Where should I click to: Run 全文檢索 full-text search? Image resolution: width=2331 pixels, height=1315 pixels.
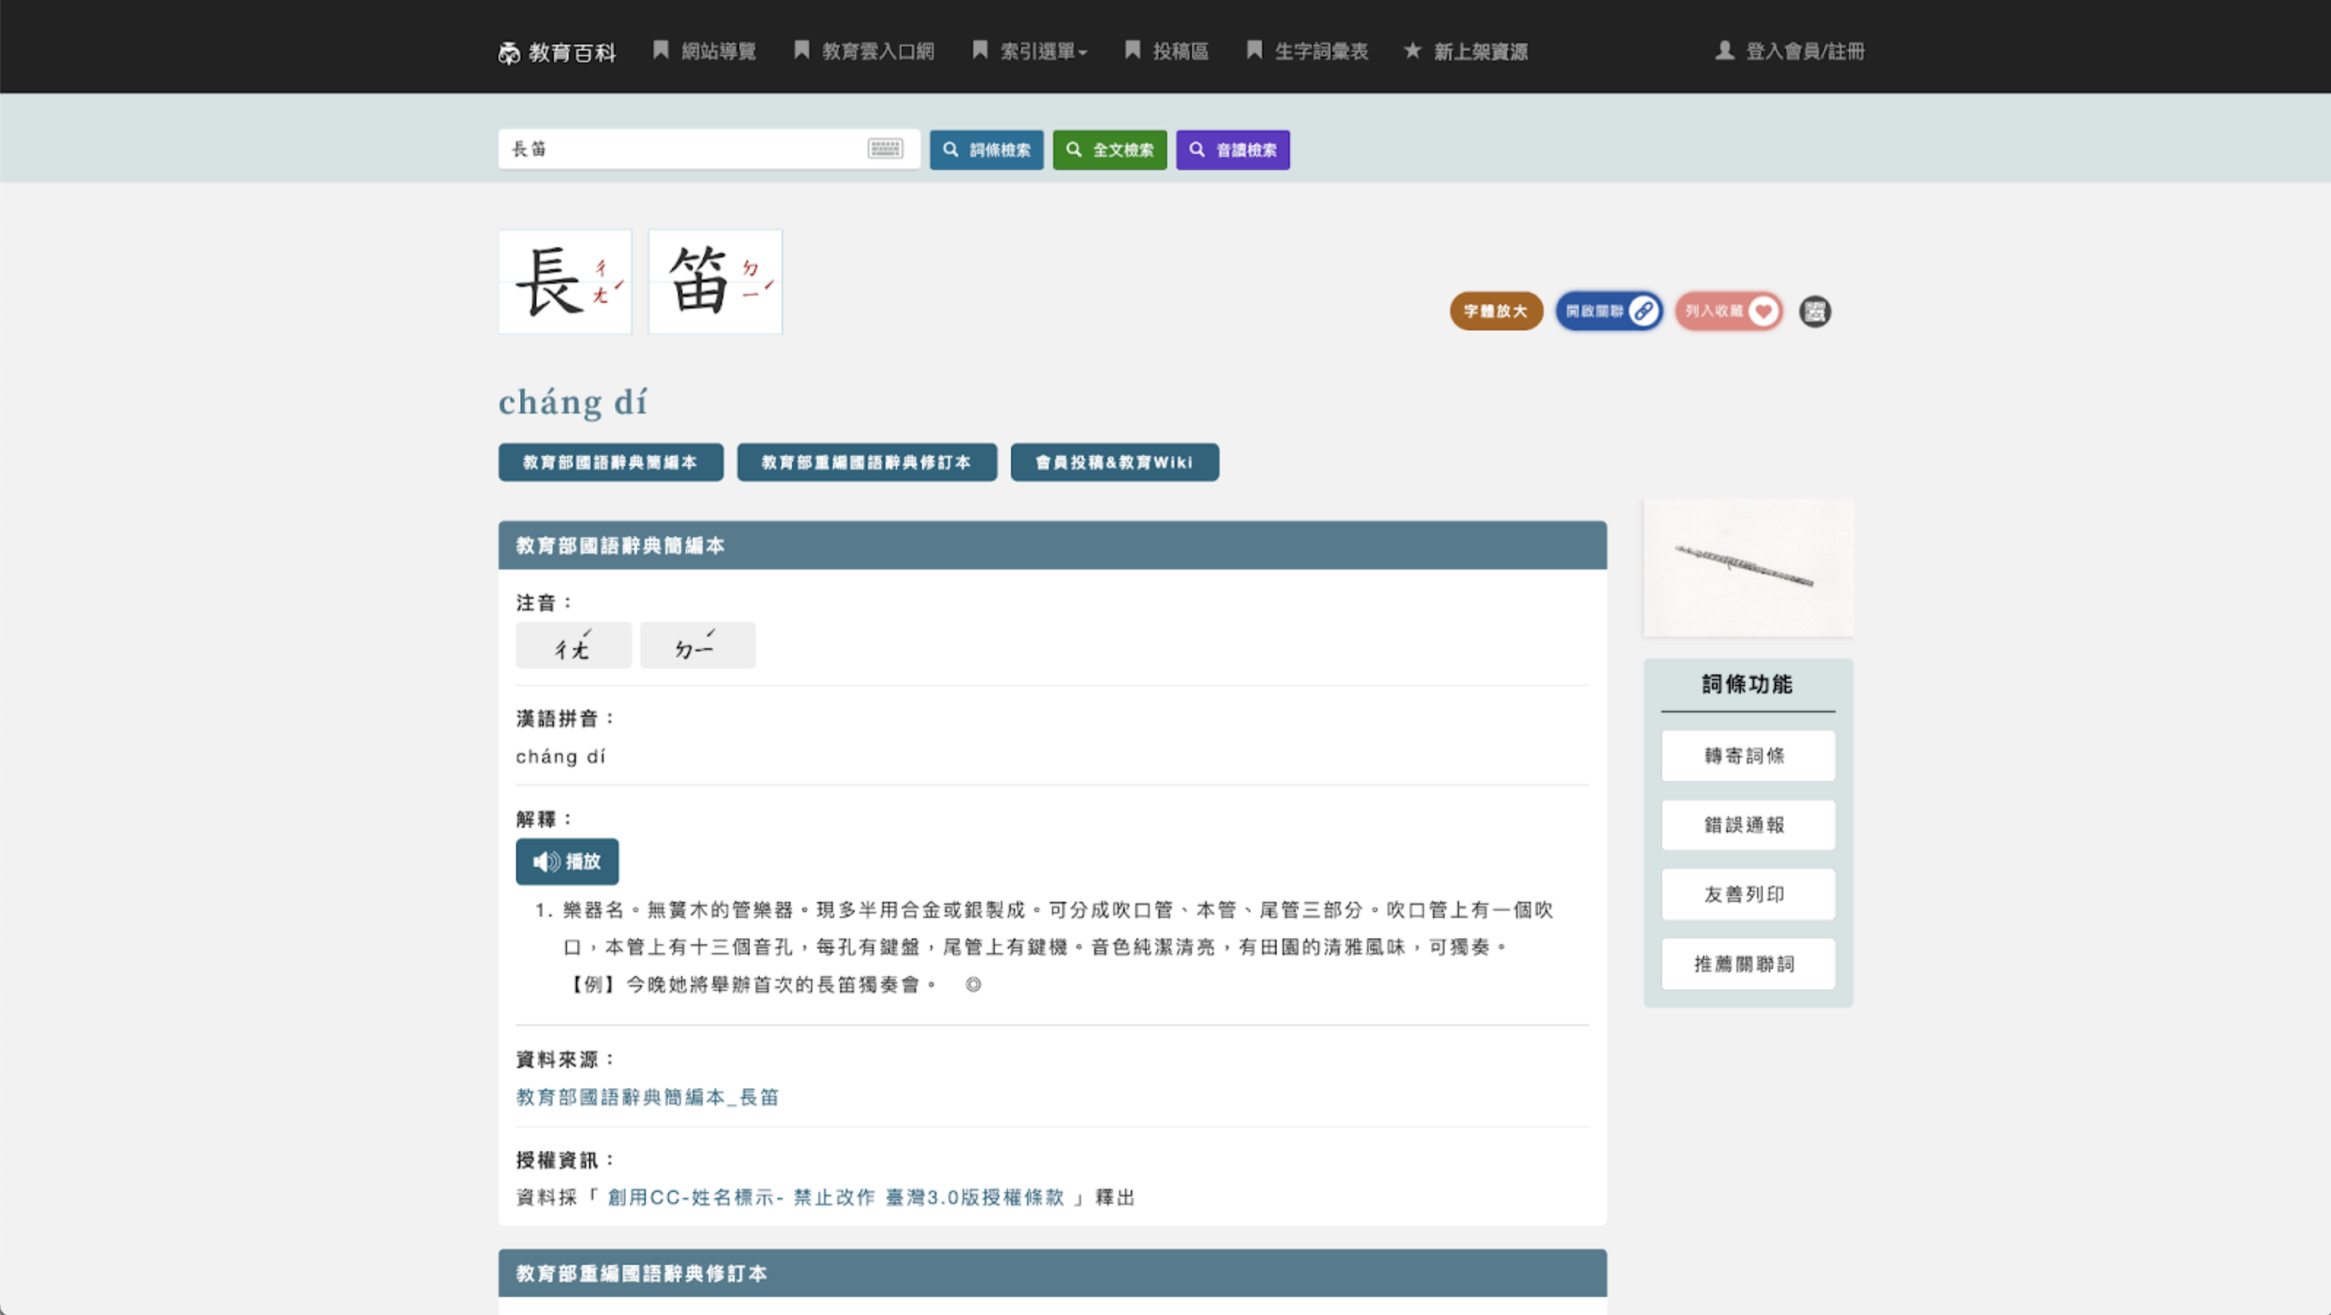pyautogui.click(x=1109, y=149)
